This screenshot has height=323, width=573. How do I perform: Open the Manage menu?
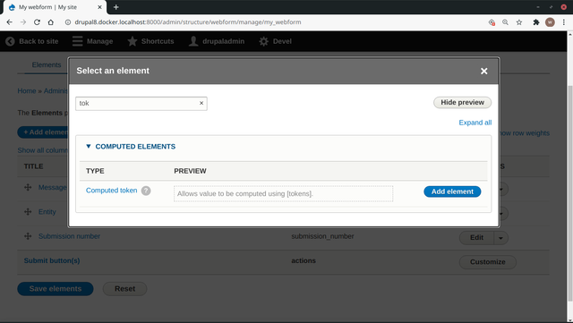click(92, 41)
